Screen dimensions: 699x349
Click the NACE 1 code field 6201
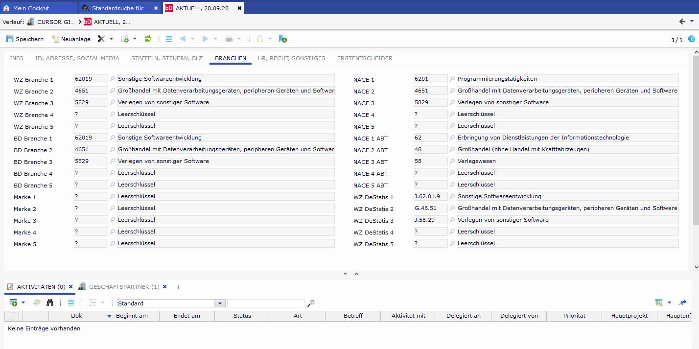pyautogui.click(x=430, y=79)
